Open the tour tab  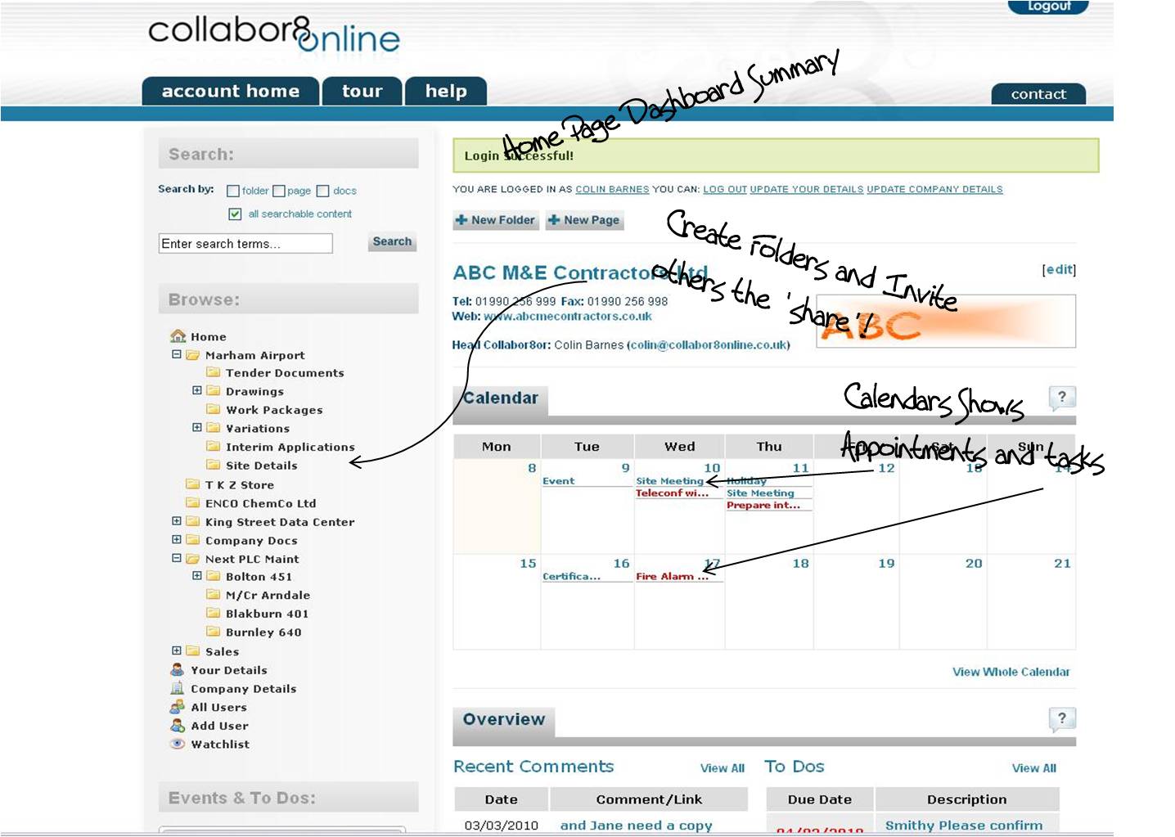coord(362,91)
